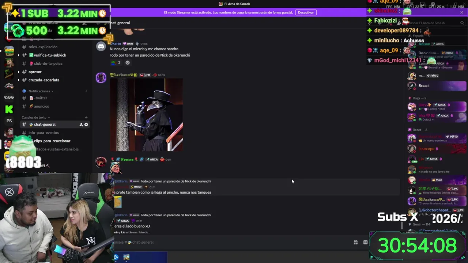
Task: Click @Okarin reply reference above WEST message
Action: 121,181
